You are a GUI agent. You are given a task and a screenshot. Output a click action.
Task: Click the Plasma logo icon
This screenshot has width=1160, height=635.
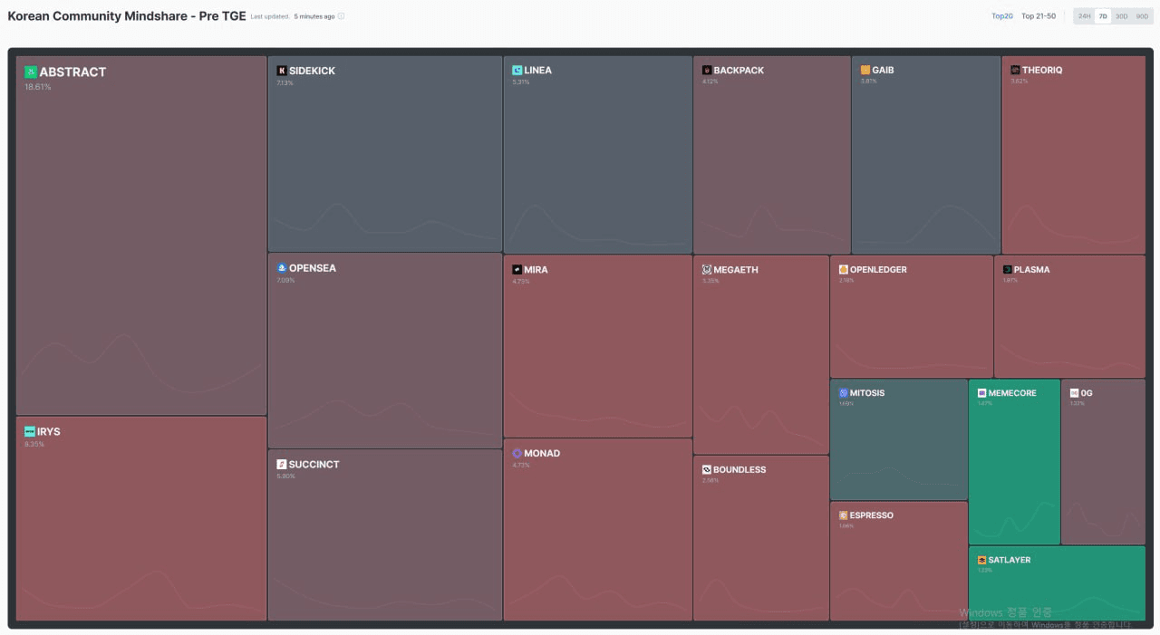click(1007, 269)
